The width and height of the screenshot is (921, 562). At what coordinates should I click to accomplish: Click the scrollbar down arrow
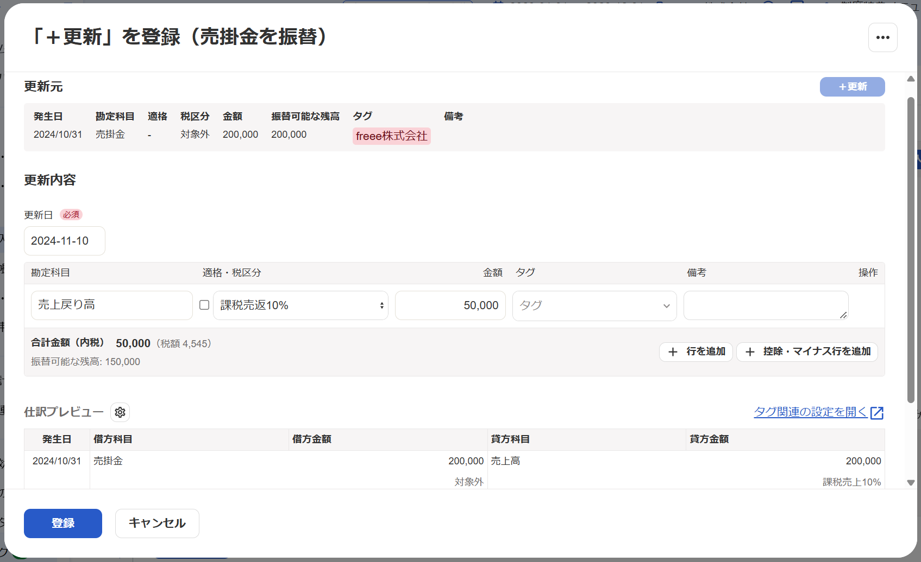click(911, 482)
